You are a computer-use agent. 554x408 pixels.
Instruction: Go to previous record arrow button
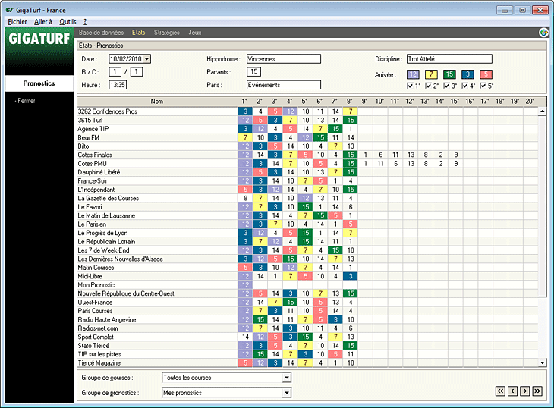(x=513, y=391)
